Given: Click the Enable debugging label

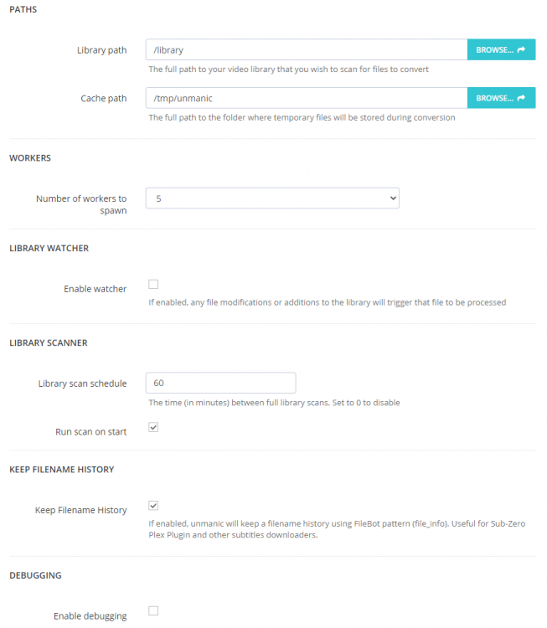Looking at the screenshot, I should click(x=90, y=615).
